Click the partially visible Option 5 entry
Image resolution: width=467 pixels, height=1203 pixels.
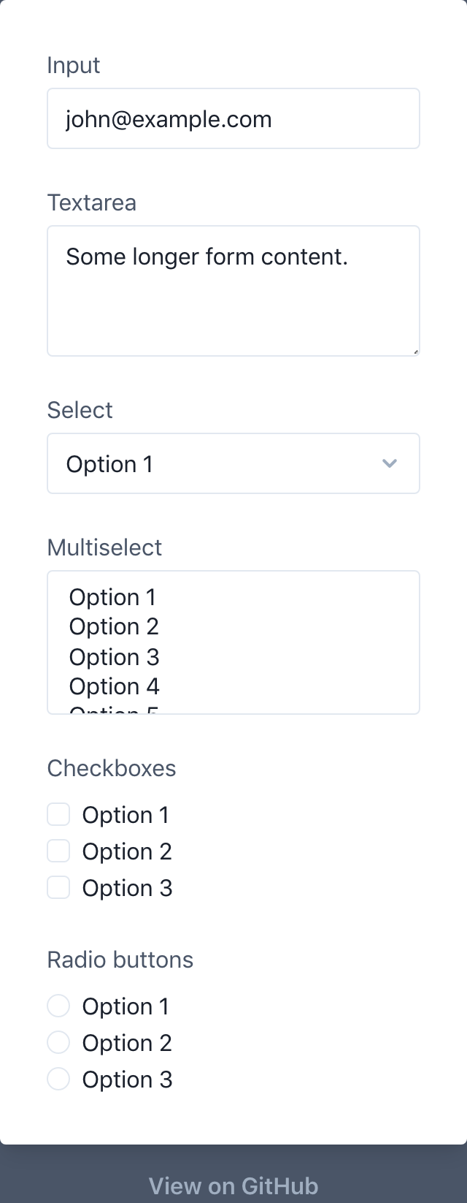coord(115,709)
